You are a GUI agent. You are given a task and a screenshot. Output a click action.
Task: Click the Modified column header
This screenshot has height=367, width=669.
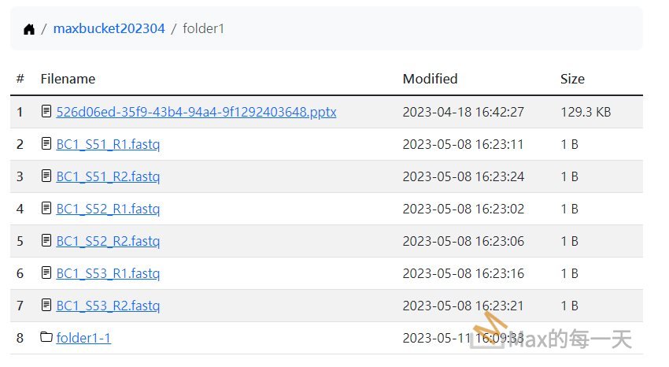pyautogui.click(x=430, y=79)
